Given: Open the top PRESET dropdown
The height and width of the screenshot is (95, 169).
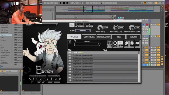Looking at the screenshot, I should (45, 25).
